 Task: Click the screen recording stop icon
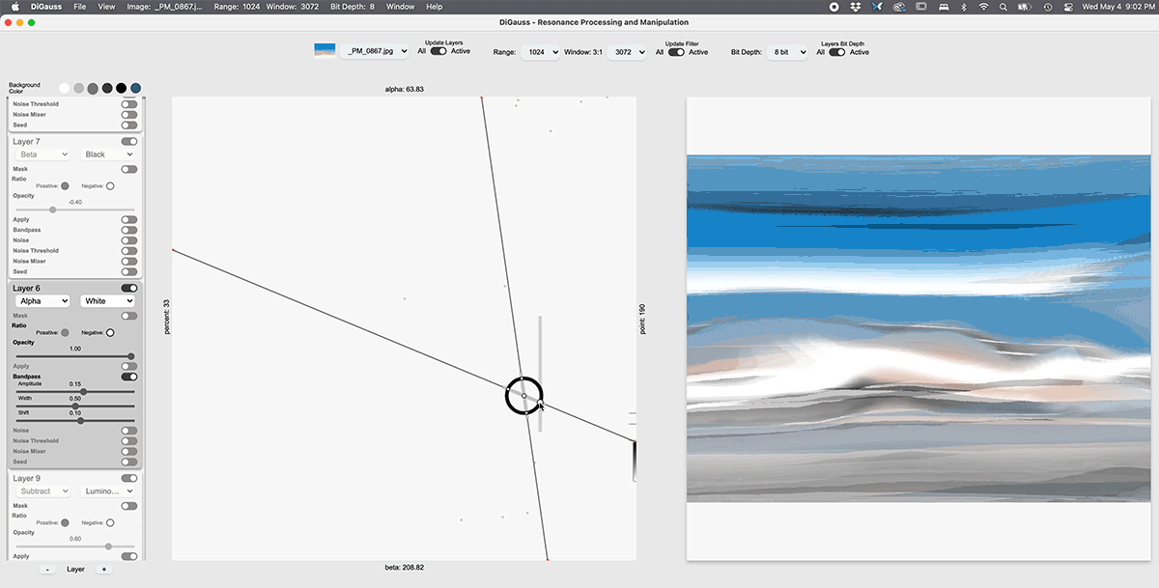[834, 7]
